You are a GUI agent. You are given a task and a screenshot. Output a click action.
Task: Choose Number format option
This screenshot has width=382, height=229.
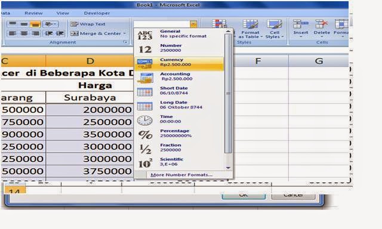click(179, 49)
